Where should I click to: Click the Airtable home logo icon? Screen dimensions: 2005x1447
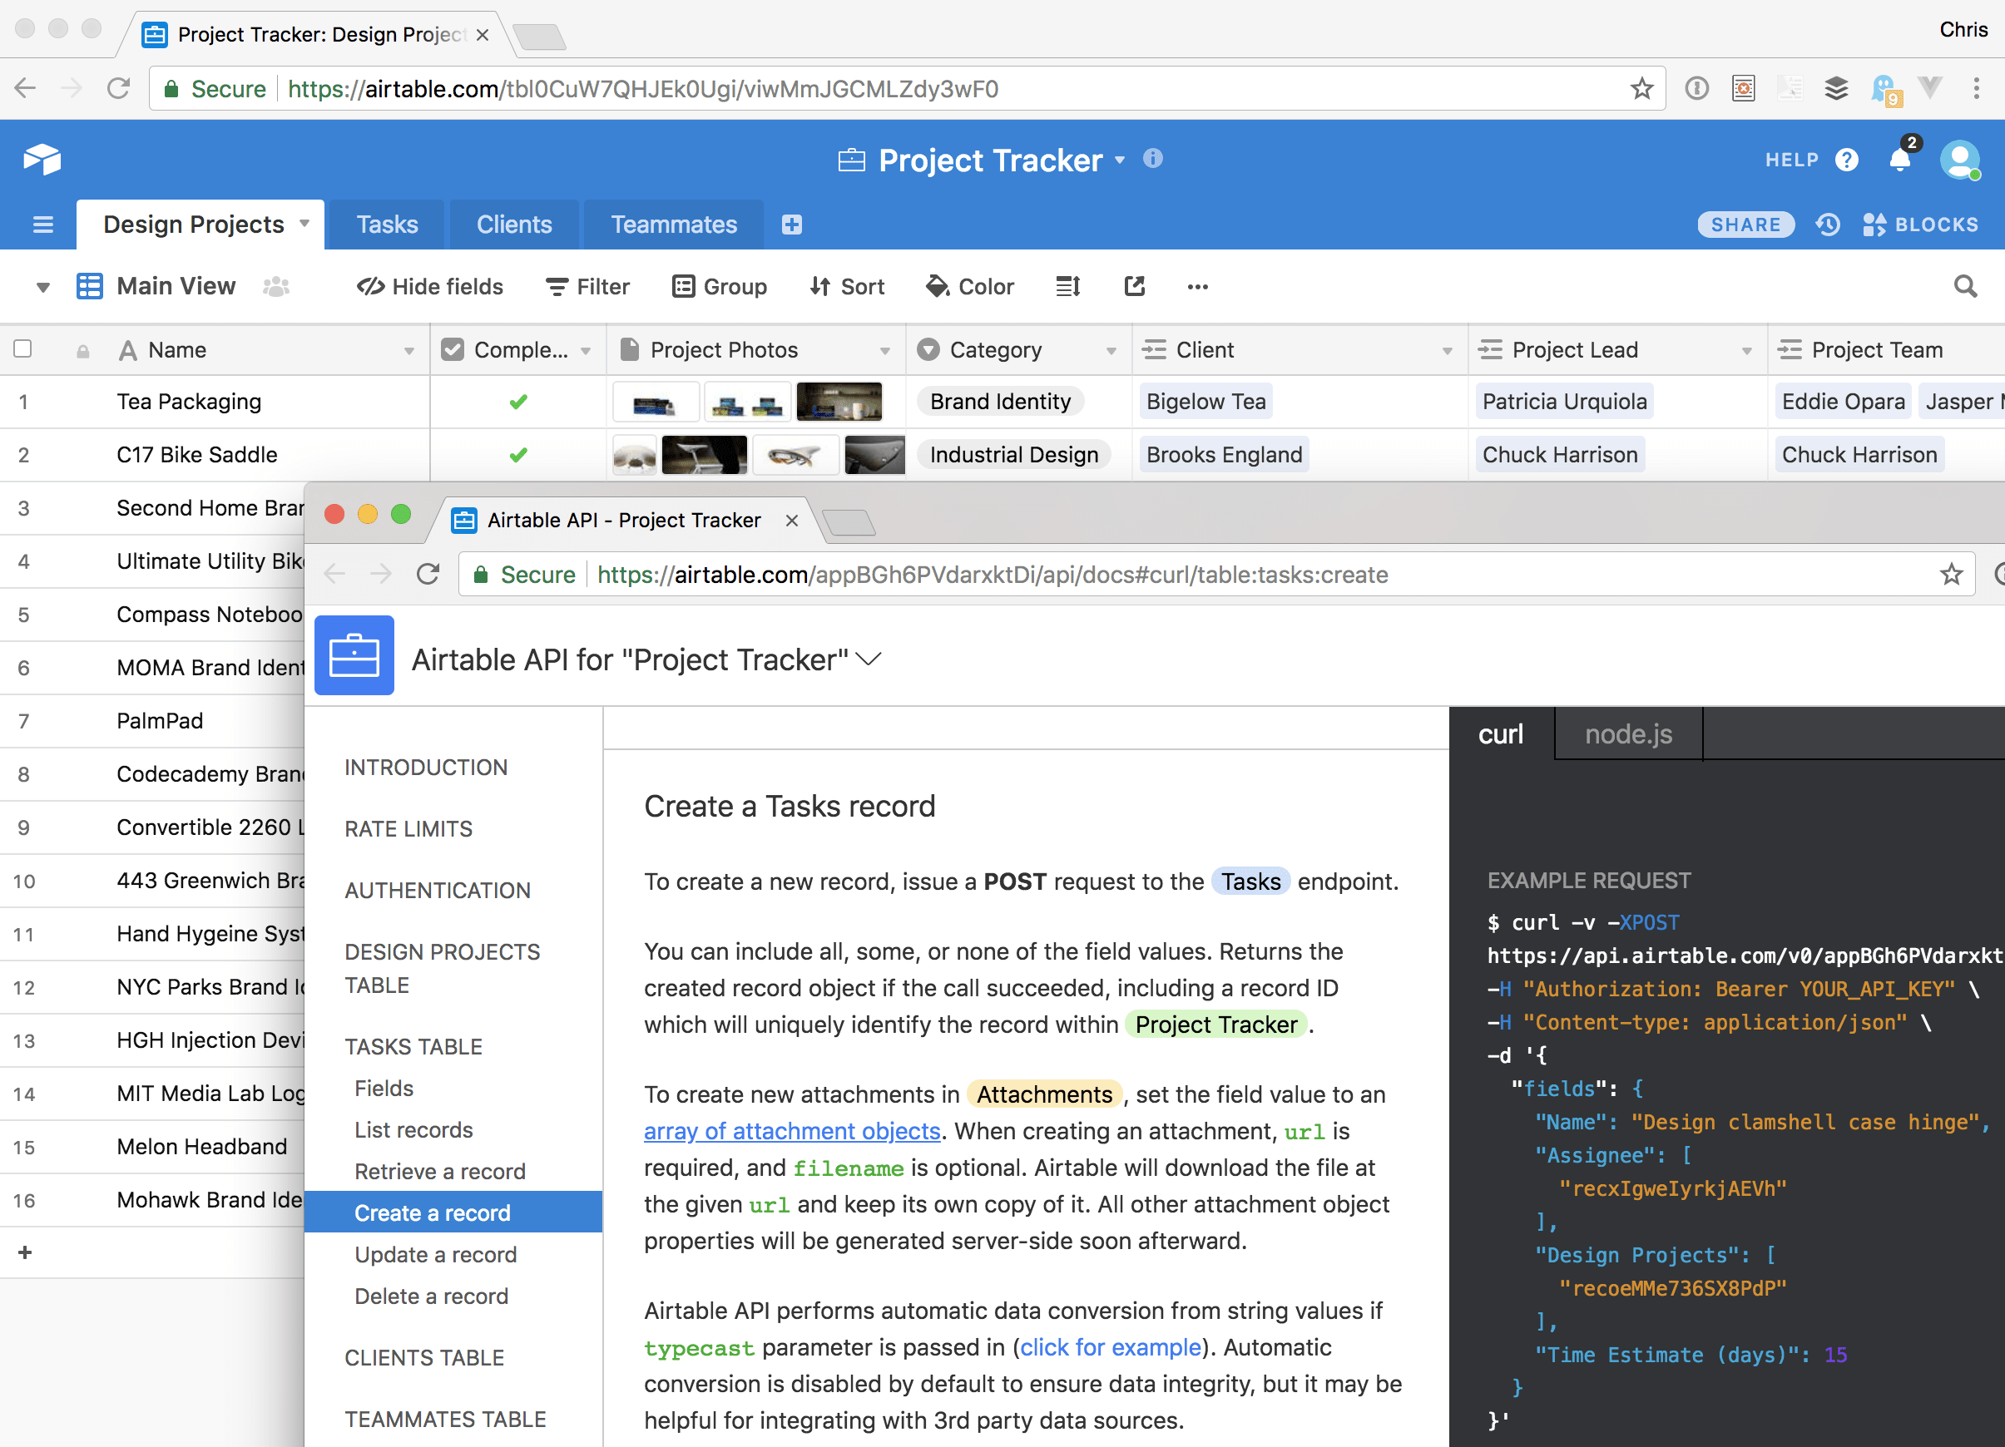[42, 160]
